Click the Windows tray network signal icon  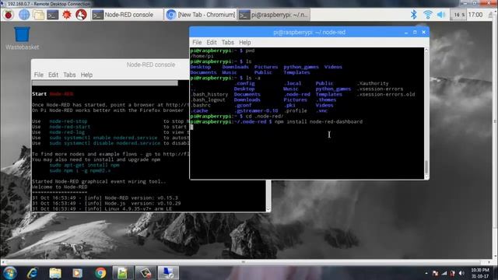coord(444,273)
